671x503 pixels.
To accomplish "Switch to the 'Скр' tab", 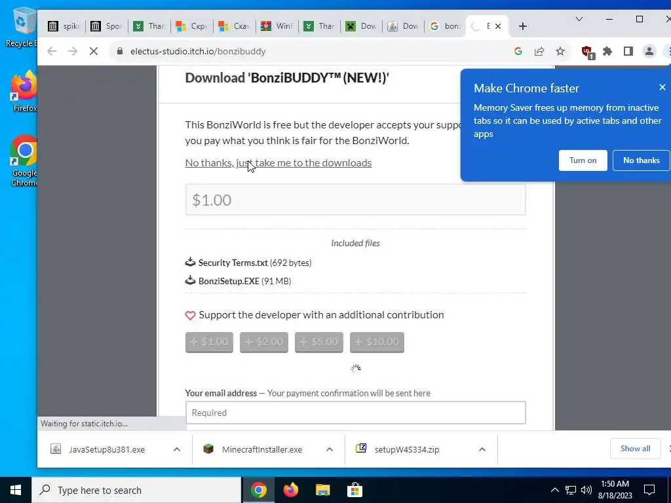I will pos(192,26).
